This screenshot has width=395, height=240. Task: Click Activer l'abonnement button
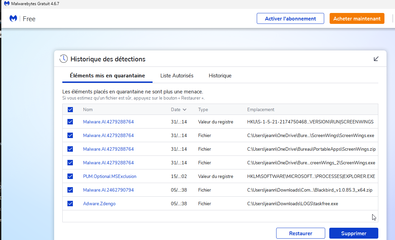[290, 19]
